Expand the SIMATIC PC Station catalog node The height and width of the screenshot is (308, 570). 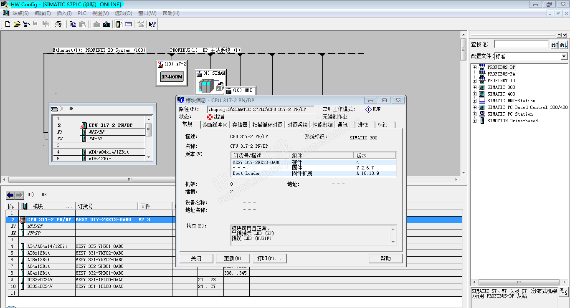click(x=474, y=114)
